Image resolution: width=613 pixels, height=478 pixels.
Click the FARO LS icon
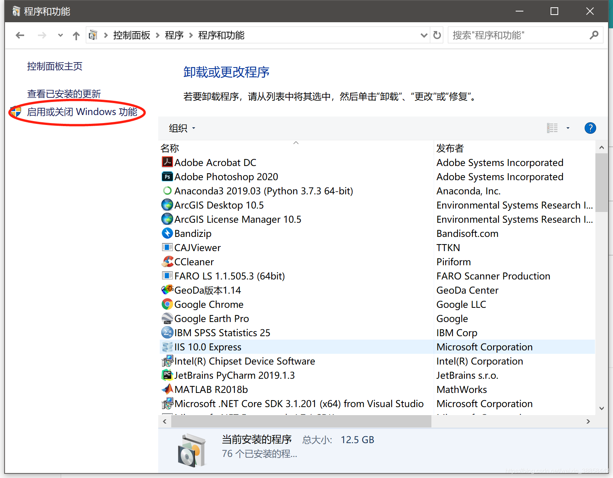(167, 276)
